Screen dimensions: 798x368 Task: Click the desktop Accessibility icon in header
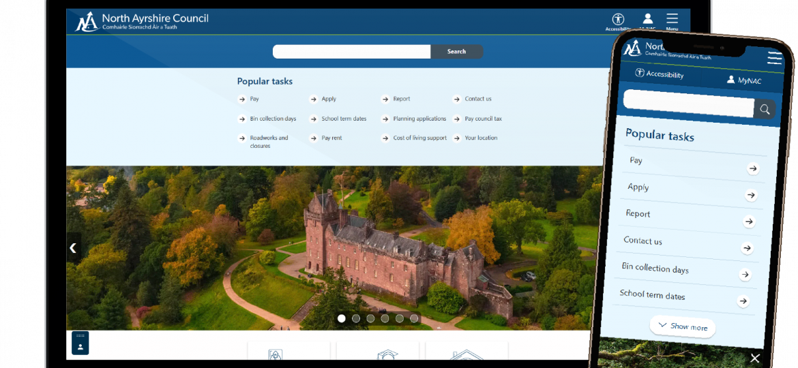tap(618, 20)
